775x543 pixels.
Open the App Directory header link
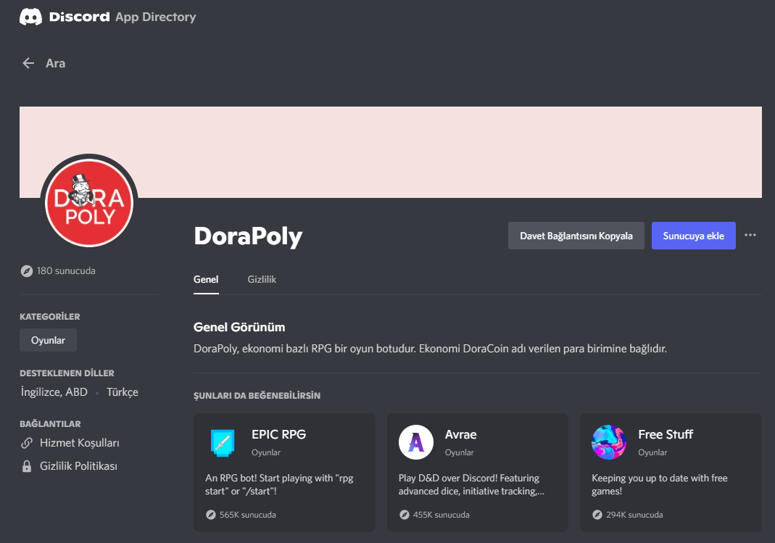click(x=156, y=17)
